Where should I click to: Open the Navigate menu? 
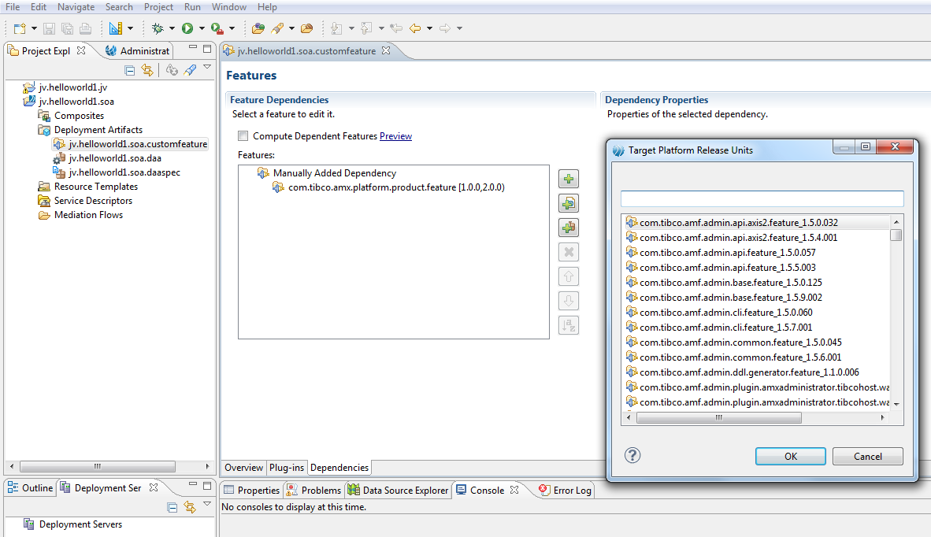pos(76,7)
